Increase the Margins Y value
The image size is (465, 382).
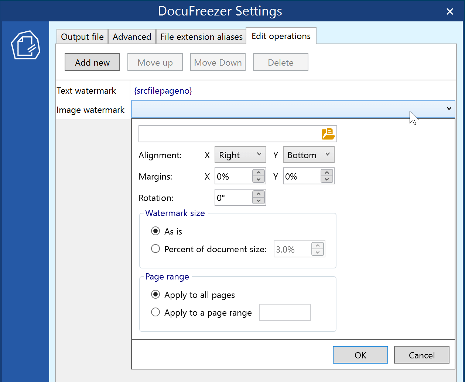(x=327, y=173)
